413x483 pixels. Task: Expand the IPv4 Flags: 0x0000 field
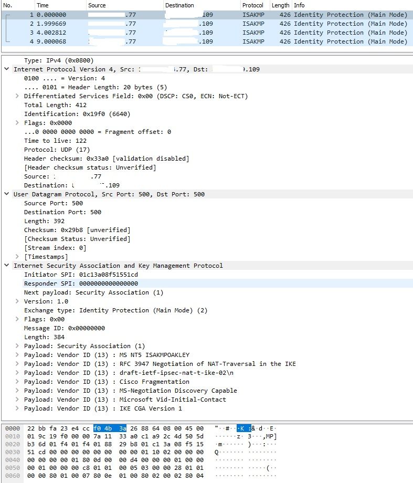click(17, 123)
